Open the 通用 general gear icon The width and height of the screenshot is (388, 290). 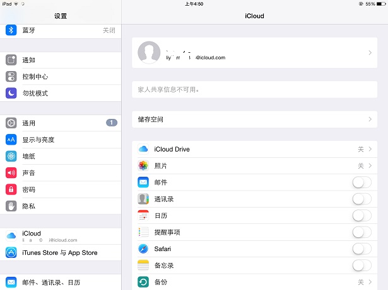(x=11, y=123)
